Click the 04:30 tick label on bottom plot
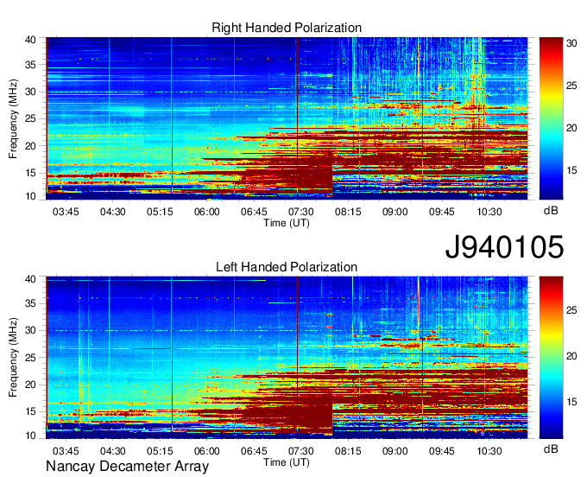Image resolution: width=587 pixels, height=477 pixels. coord(113,451)
